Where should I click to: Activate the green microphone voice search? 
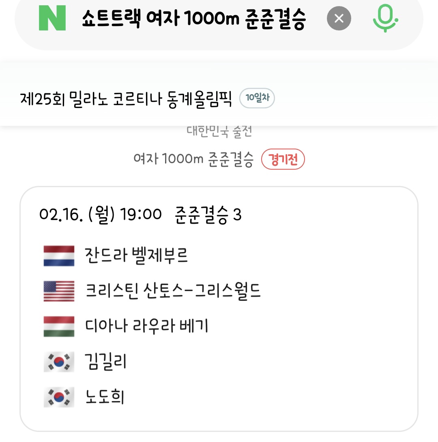coord(384,18)
